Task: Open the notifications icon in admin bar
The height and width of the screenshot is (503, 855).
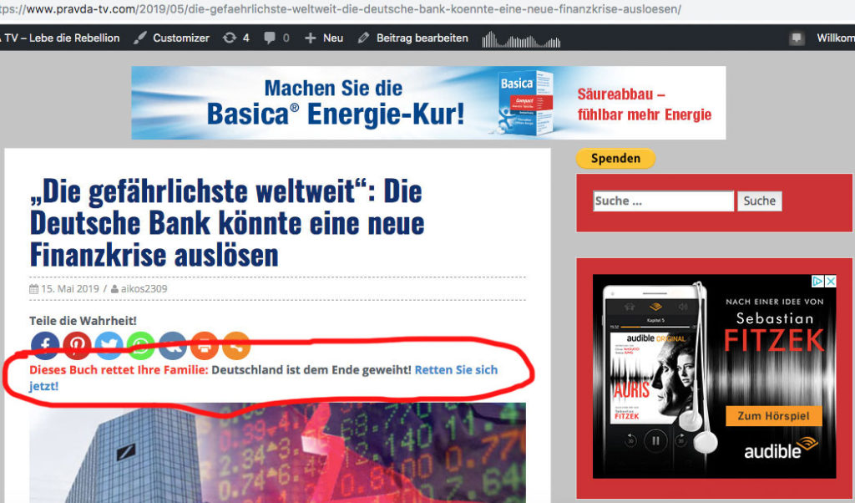Action: pyautogui.click(x=797, y=38)
